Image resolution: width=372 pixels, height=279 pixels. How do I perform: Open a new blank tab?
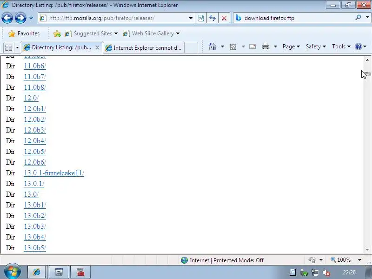point(191,48)
